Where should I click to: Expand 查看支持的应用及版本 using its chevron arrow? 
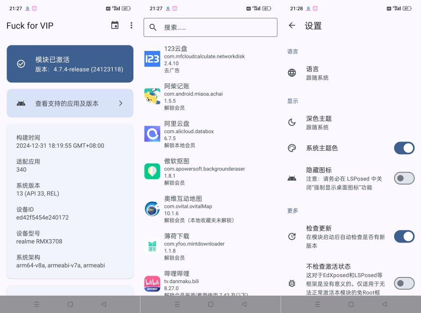click(x=121, y=103)
